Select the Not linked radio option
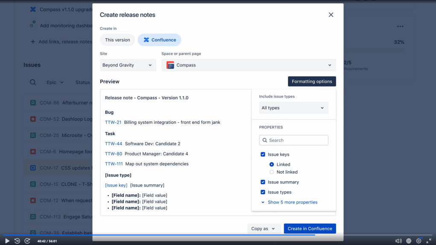The image size is (436, 245). point(272,172)
